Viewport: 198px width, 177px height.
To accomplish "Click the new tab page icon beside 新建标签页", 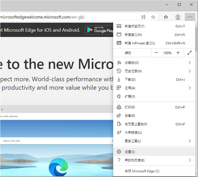I will click(119, 26).
